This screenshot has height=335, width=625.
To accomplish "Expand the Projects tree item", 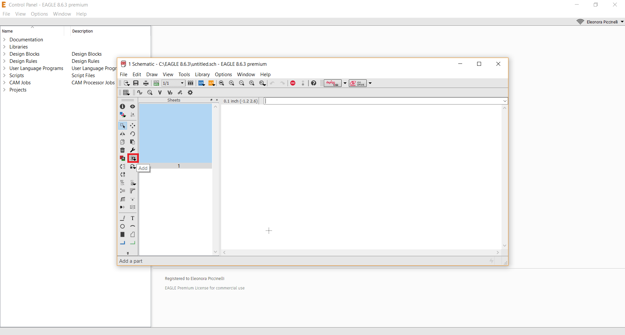I will 5,90.
